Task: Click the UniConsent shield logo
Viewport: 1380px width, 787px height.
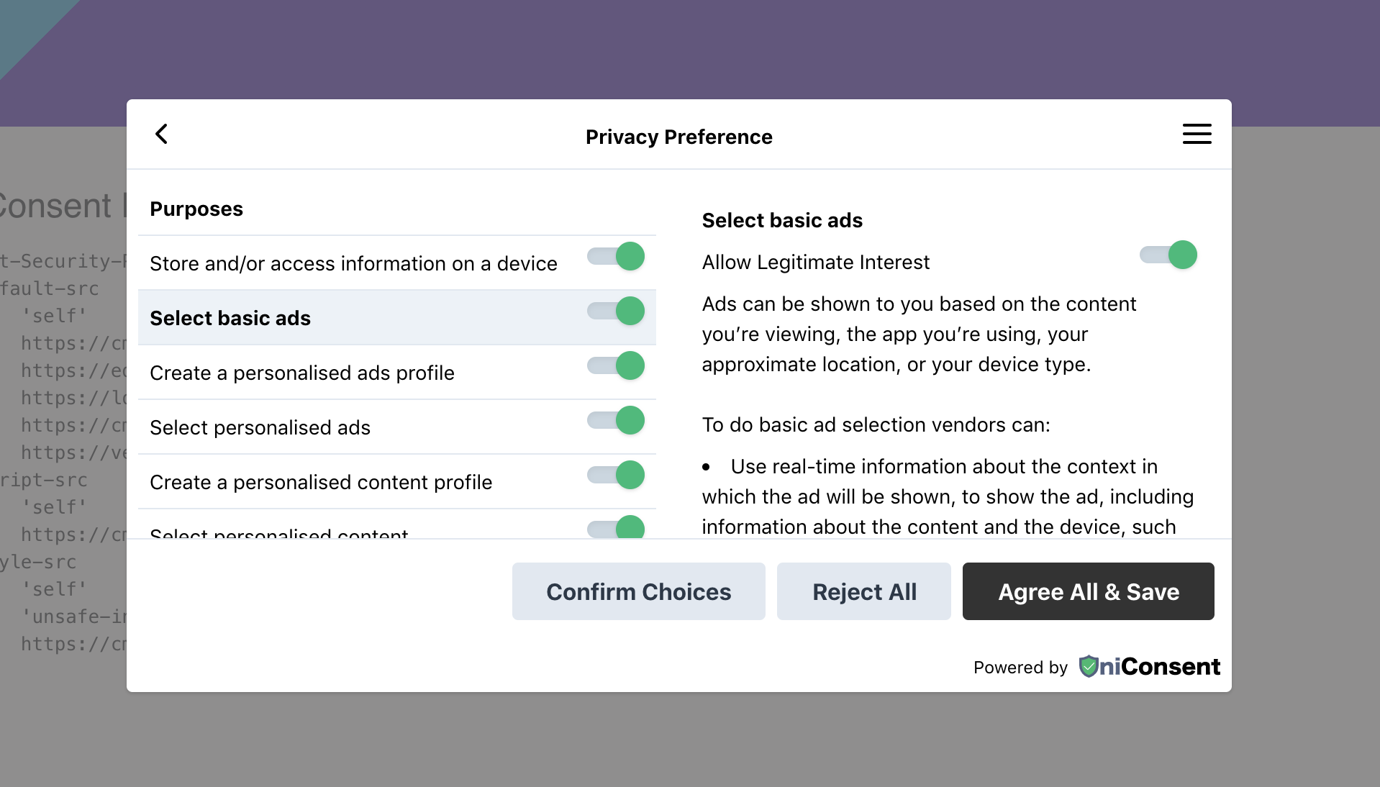Action: [x=1088, y=667]
